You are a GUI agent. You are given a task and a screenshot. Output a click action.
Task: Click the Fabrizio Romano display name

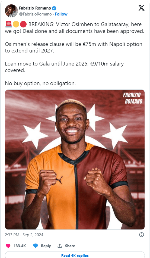tap(35, 8)
